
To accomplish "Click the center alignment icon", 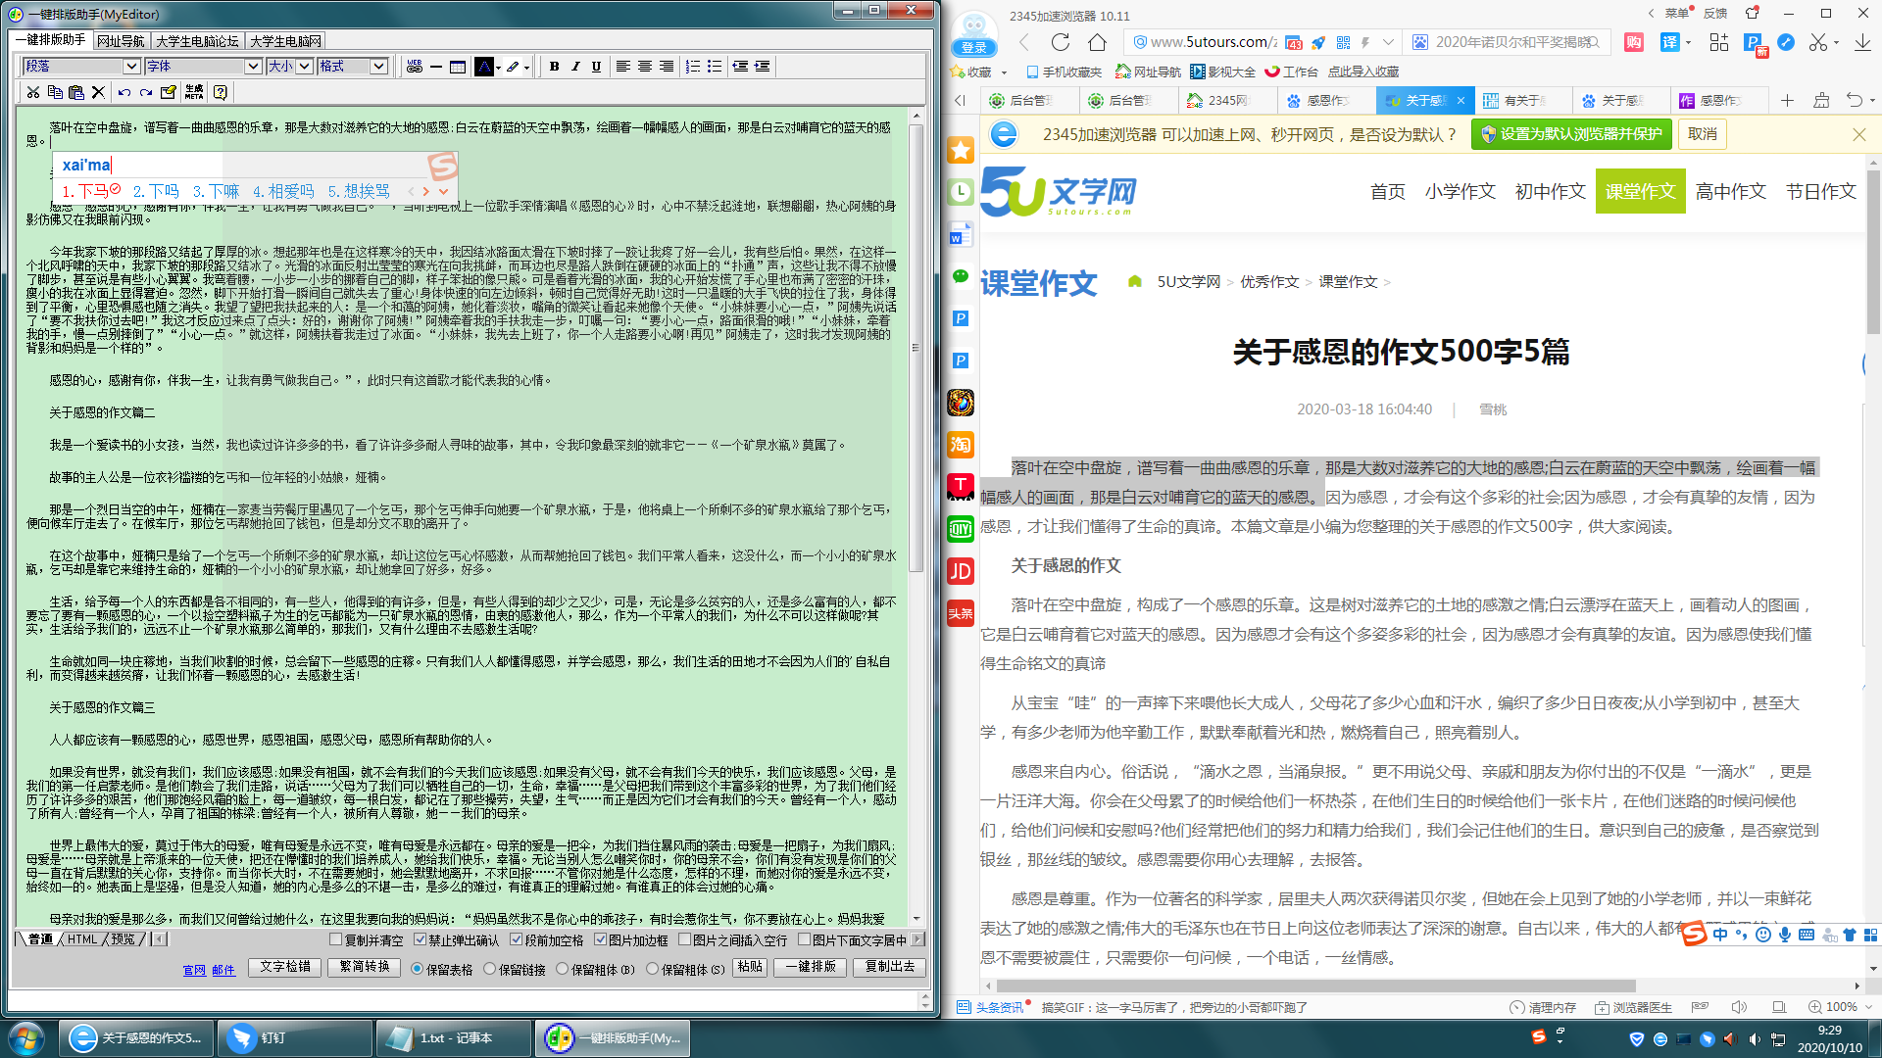I will [x=643, y=67].
